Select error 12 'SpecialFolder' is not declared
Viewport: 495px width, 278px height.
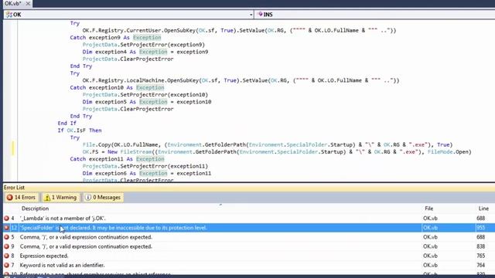coord(249,228)
